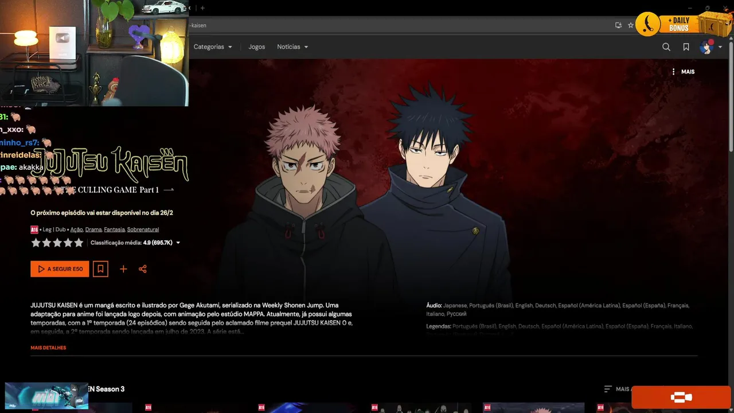Screen dimensions: 734x413
Task: Add series to a list with plus icon
Action: pyautogui.click(x=123, y=269)
